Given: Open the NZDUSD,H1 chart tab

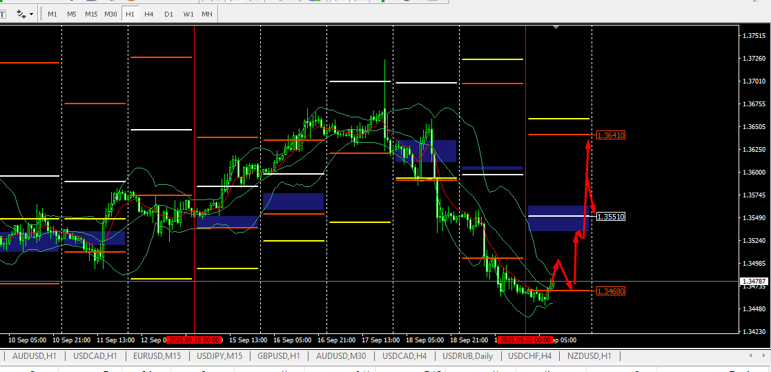Looking at the screenshot, I should pos(589,356).
